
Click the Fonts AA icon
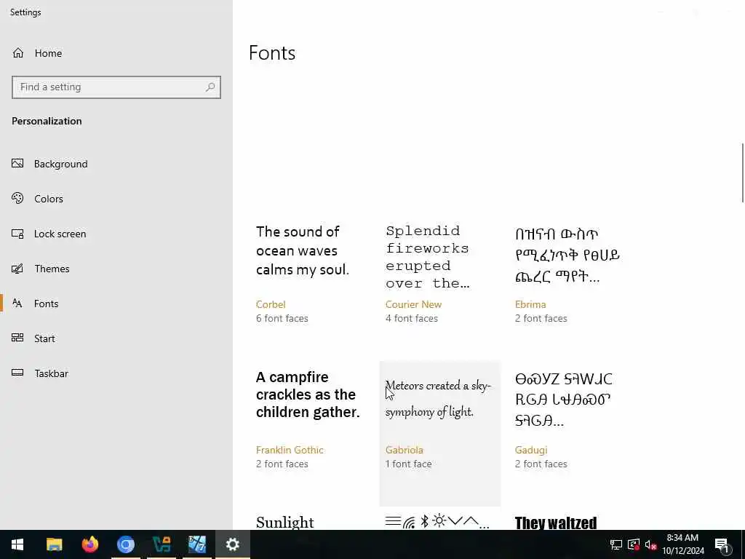(17, 304)
